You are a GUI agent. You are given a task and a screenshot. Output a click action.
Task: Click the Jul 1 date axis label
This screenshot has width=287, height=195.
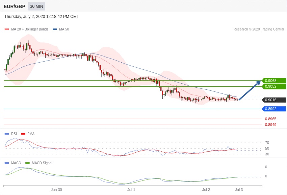tap(131, 190)
